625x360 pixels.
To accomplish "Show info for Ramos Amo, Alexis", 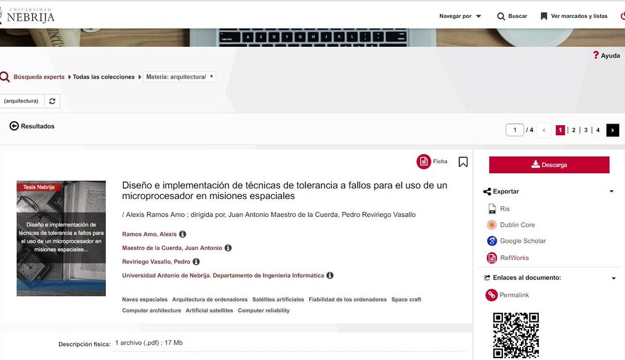I will [182, 234].
